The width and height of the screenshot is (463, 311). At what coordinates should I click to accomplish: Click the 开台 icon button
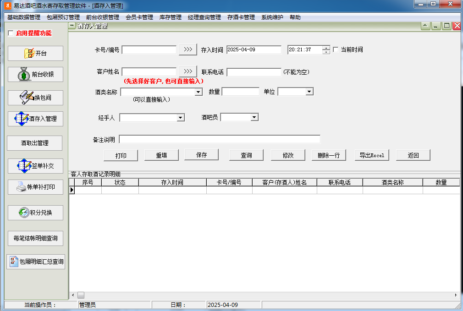[35, 53]
